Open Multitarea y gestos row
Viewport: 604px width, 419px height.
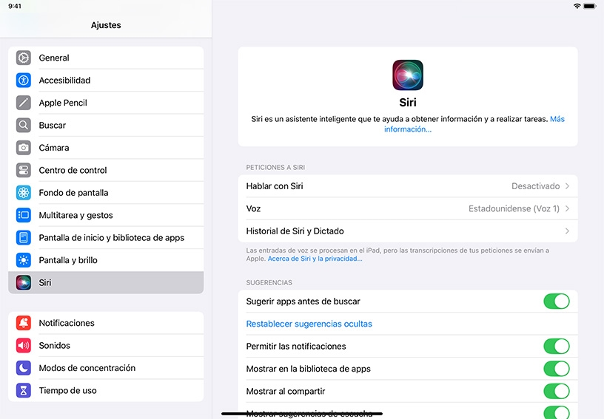106,215
